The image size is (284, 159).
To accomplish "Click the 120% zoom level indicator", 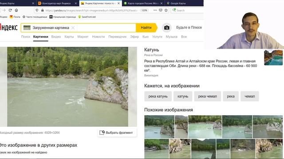I will click(144, 10).
